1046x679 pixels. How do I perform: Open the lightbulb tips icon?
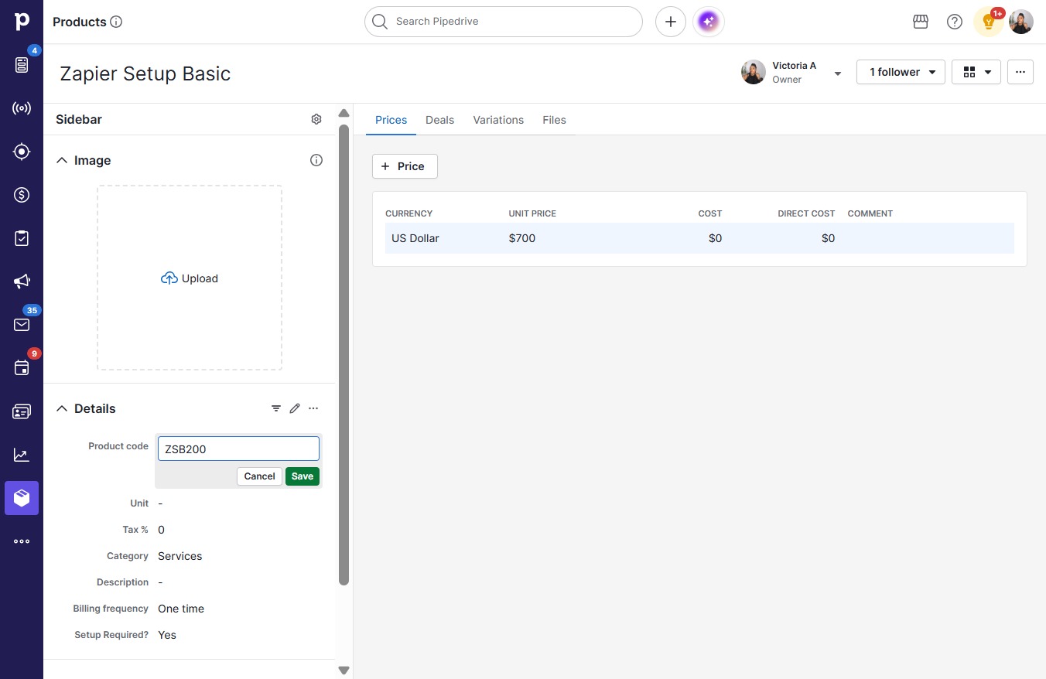click(x=988, y=22)
